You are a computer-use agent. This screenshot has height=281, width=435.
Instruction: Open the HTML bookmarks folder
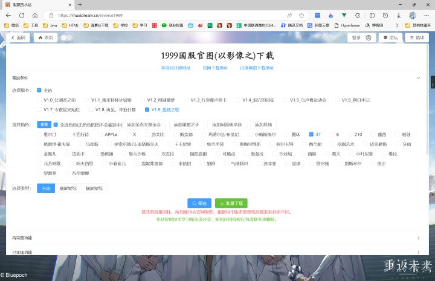pyautogui.click(x=70, y=25)
